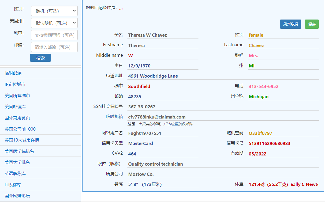Open IP定位城市 in the sidebar
325x202 pixels.
coord(15,85)
